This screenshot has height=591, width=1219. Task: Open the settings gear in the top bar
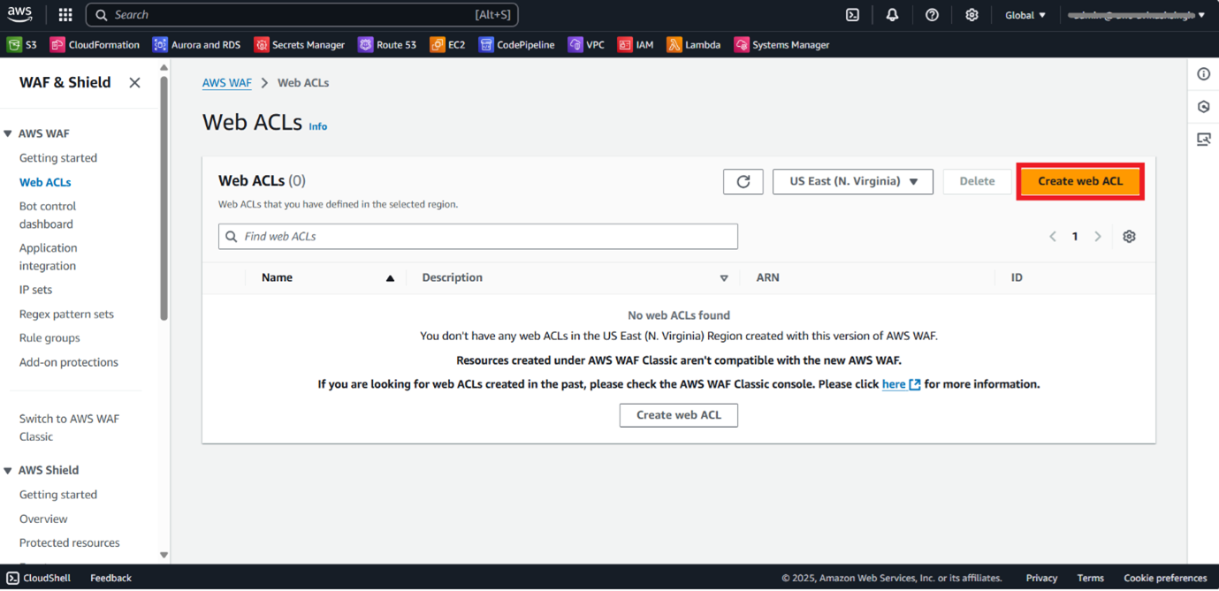click(x=971, y=15)
